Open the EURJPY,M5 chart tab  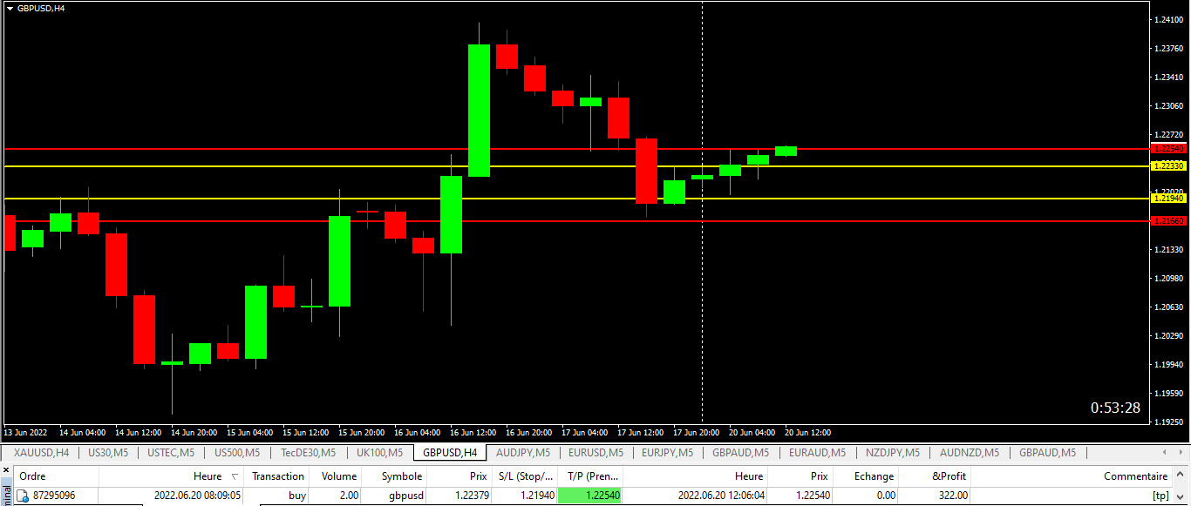point(667,453)
